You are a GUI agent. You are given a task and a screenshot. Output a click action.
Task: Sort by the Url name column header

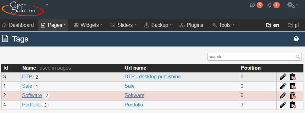pyautogui.click(x=136, y=68)
